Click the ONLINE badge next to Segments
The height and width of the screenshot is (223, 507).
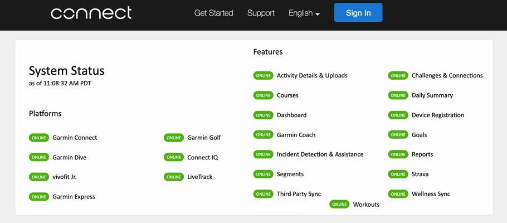tap(263, 174)
